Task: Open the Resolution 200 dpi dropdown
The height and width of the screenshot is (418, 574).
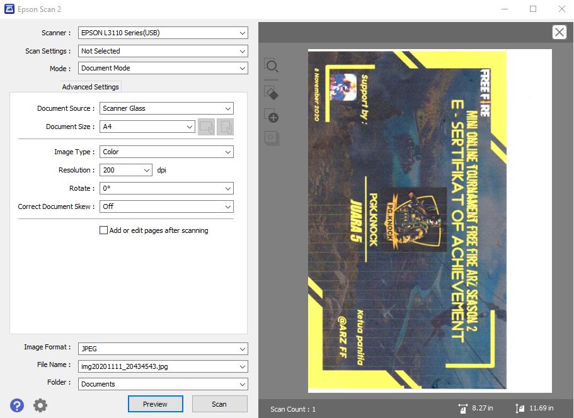Action: [x=126, y=170]
